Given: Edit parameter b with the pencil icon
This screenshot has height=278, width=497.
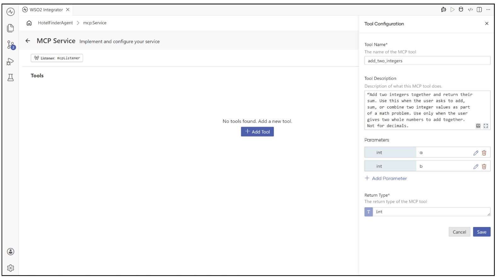Looking at the screenshot, I should click(476, 167).
